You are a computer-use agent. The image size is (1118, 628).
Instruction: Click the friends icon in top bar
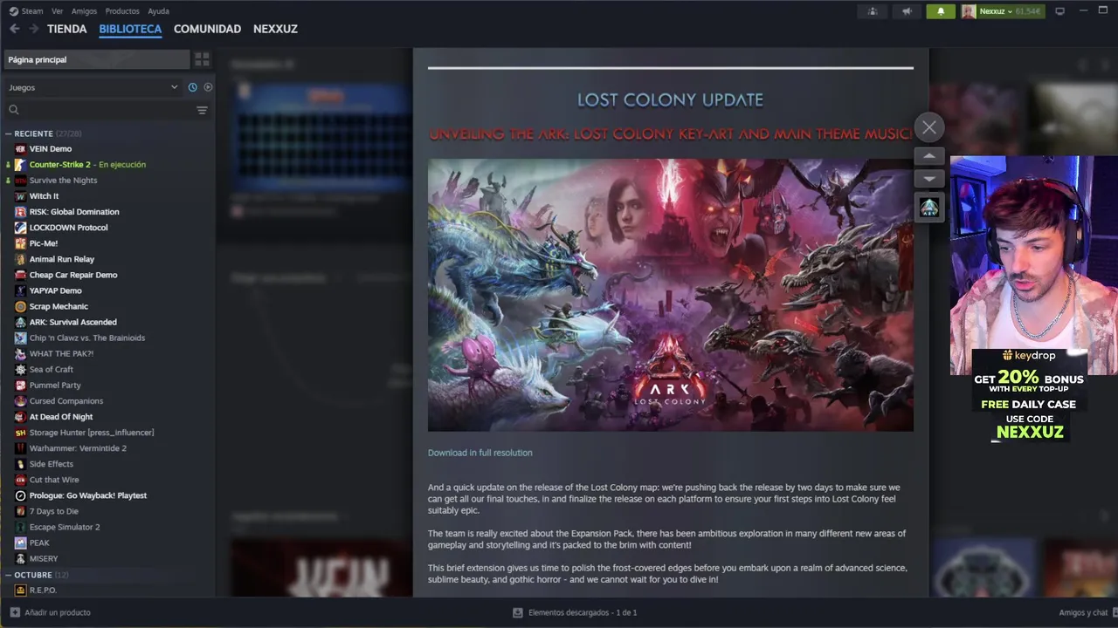point(873,11)
